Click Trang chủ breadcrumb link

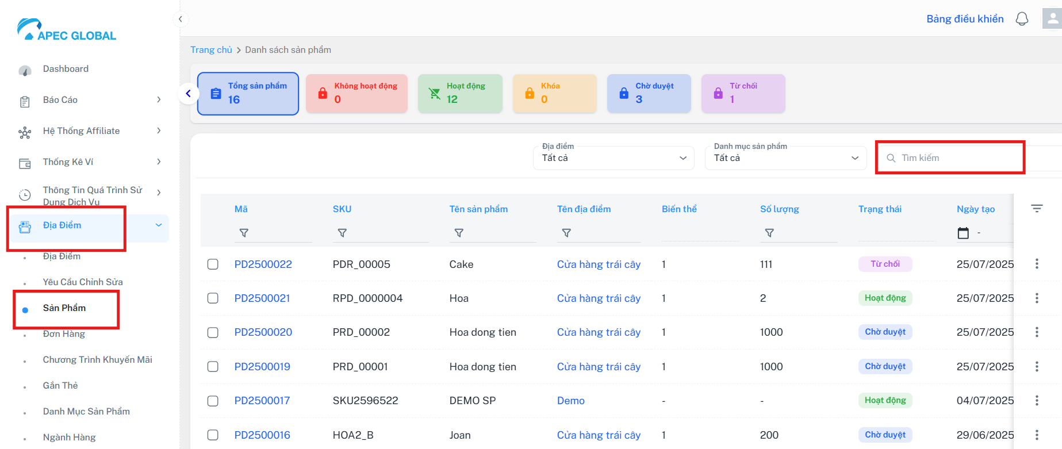(x=211, y=50)
